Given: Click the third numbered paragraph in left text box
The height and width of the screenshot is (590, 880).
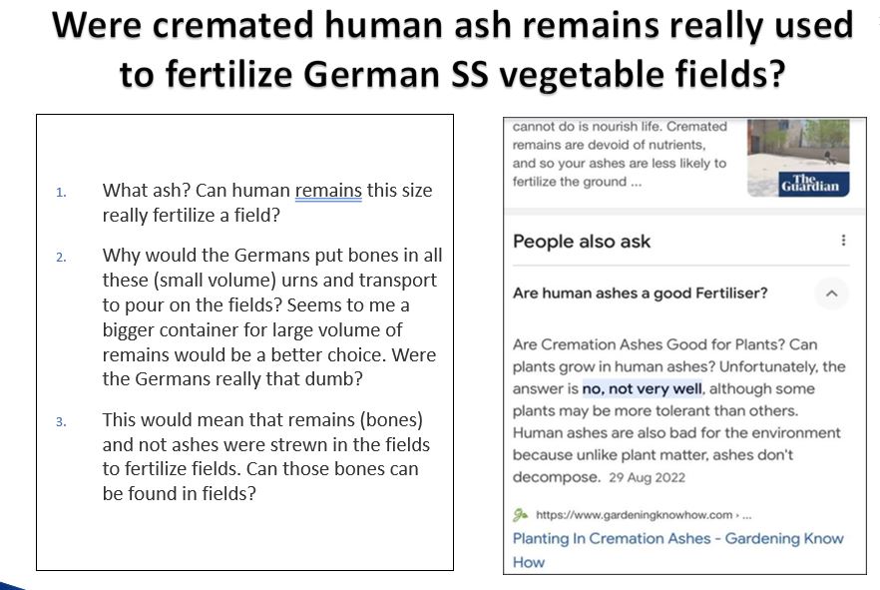Looking at the screenshot, I should 266,456.
